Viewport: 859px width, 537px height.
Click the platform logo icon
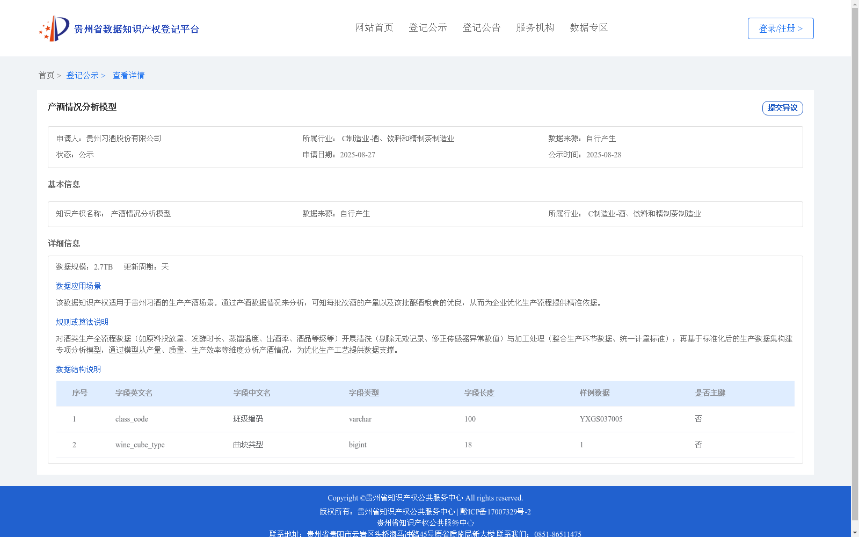(x=54, y=28)
